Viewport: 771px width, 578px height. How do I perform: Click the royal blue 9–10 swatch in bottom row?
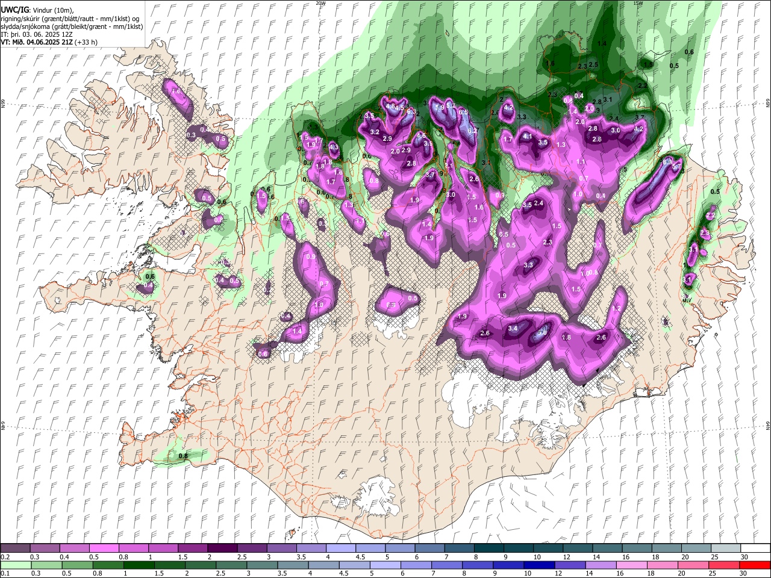tap(509, 565)
